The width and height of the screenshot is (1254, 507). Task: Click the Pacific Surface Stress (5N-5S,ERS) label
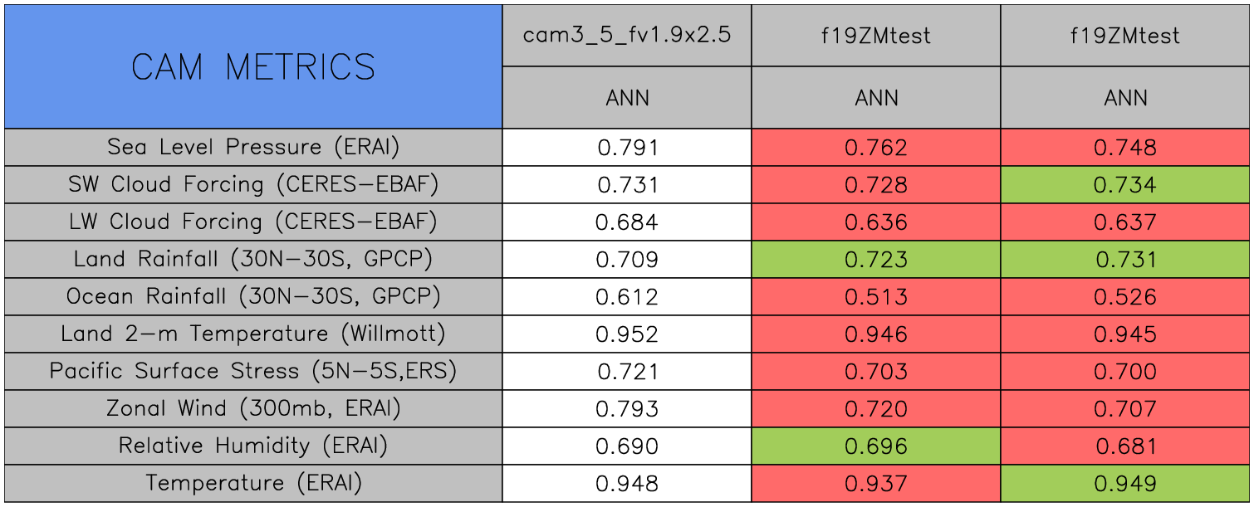[x=253, y=372]
